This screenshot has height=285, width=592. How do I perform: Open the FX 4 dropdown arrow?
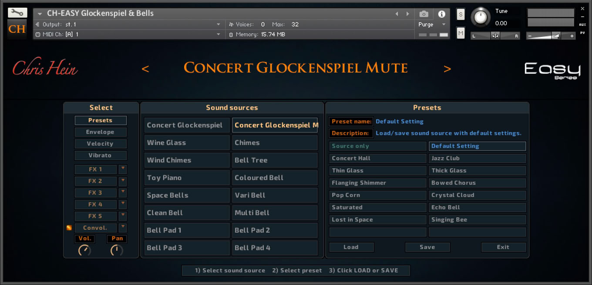click(123, 204)
